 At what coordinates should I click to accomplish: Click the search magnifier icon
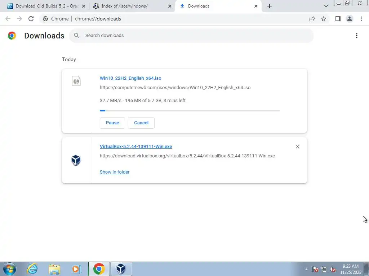tap(76, 36)
